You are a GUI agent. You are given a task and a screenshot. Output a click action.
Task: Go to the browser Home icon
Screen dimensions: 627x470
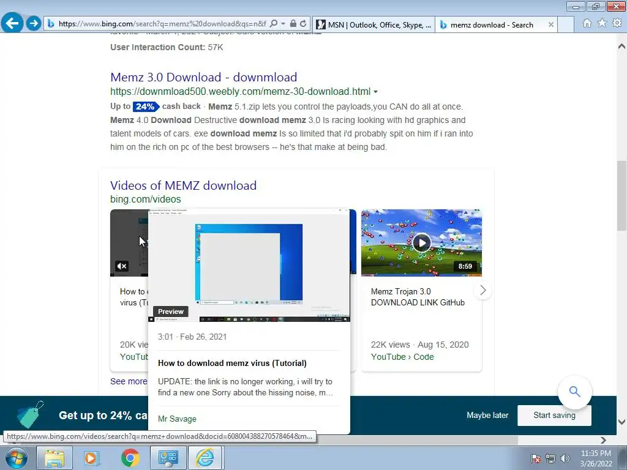[x=587, y=23]
